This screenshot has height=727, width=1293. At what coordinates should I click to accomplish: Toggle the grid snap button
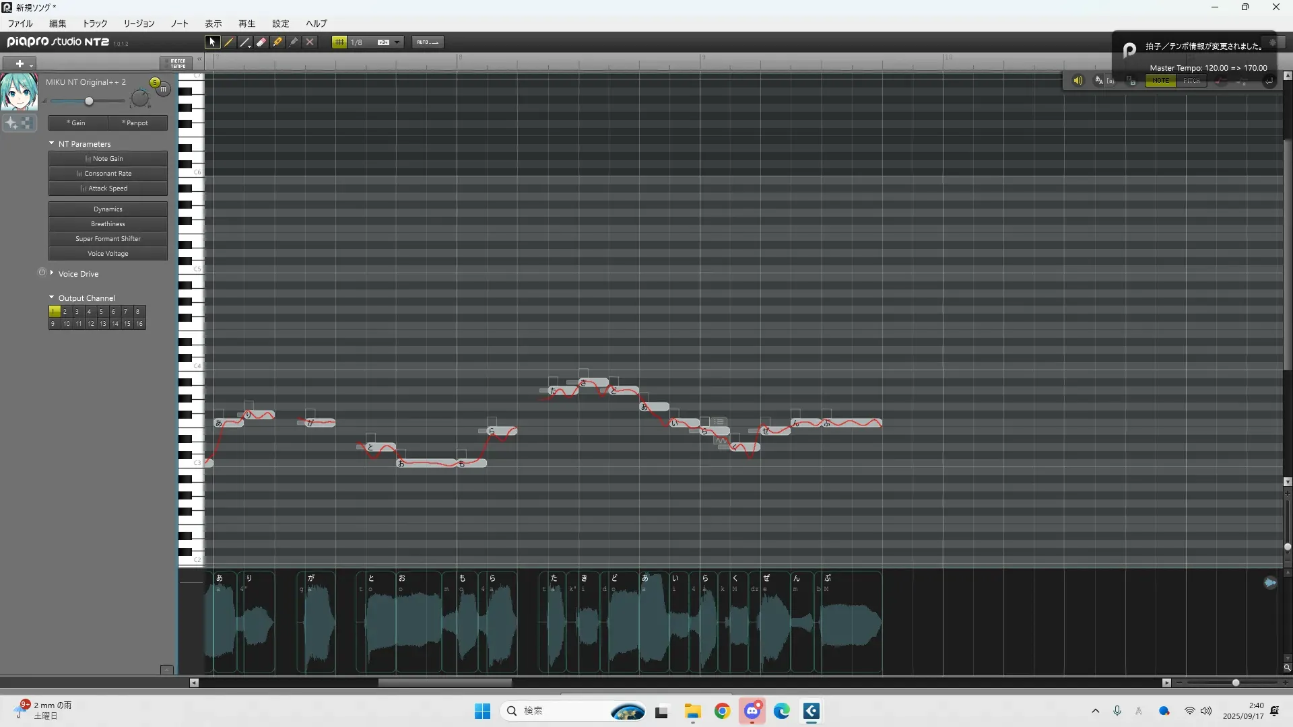339,42
